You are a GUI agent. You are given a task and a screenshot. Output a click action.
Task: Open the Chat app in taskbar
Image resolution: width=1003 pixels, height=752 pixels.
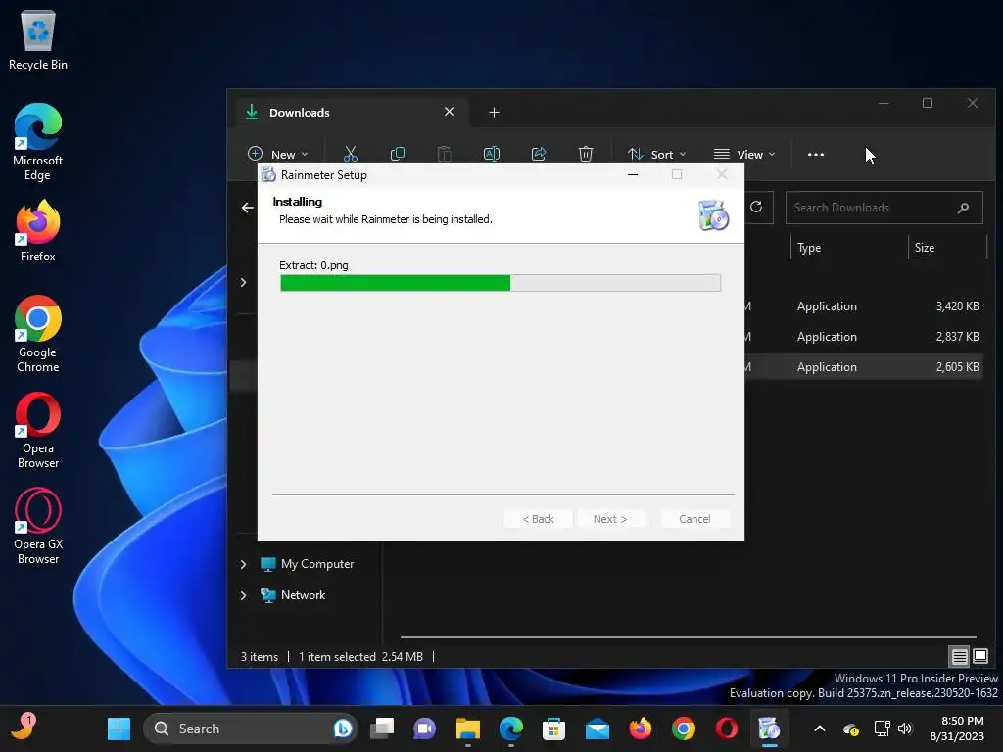click(425, 728)
